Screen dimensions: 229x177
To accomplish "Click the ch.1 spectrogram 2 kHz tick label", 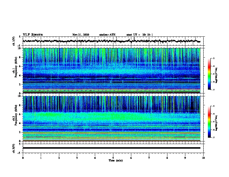I will coord(20,84).
